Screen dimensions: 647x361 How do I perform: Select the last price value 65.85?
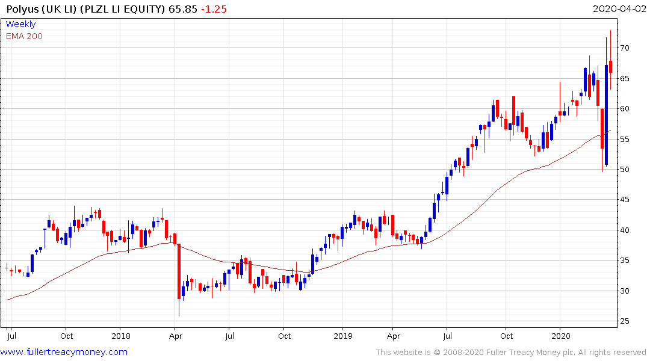coord(183,9)
